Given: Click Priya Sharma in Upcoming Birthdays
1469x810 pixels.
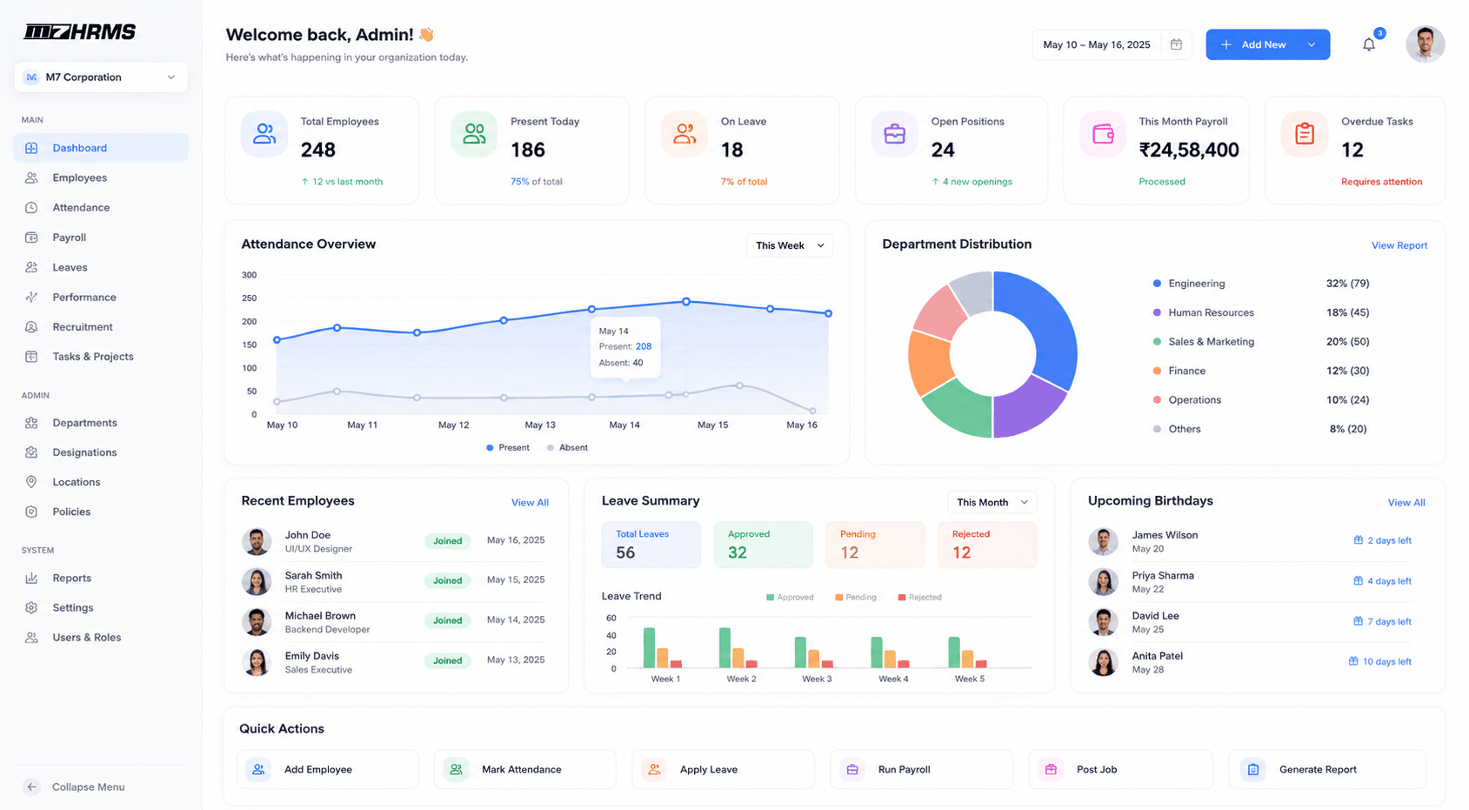Looking at the screenshot, I should pyautogui.click(x=1163, y=576).
